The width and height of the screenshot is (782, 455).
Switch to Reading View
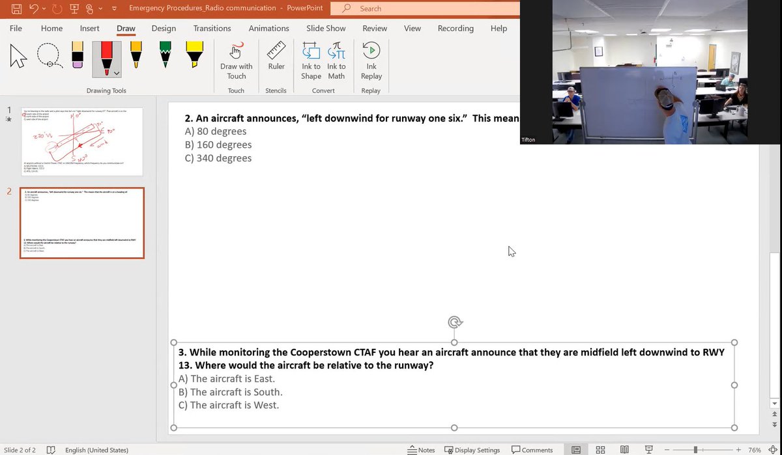(x=624, y=450)
